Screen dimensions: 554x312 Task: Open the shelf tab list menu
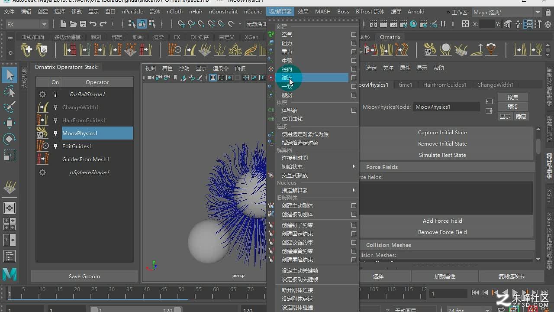[10, 38]
